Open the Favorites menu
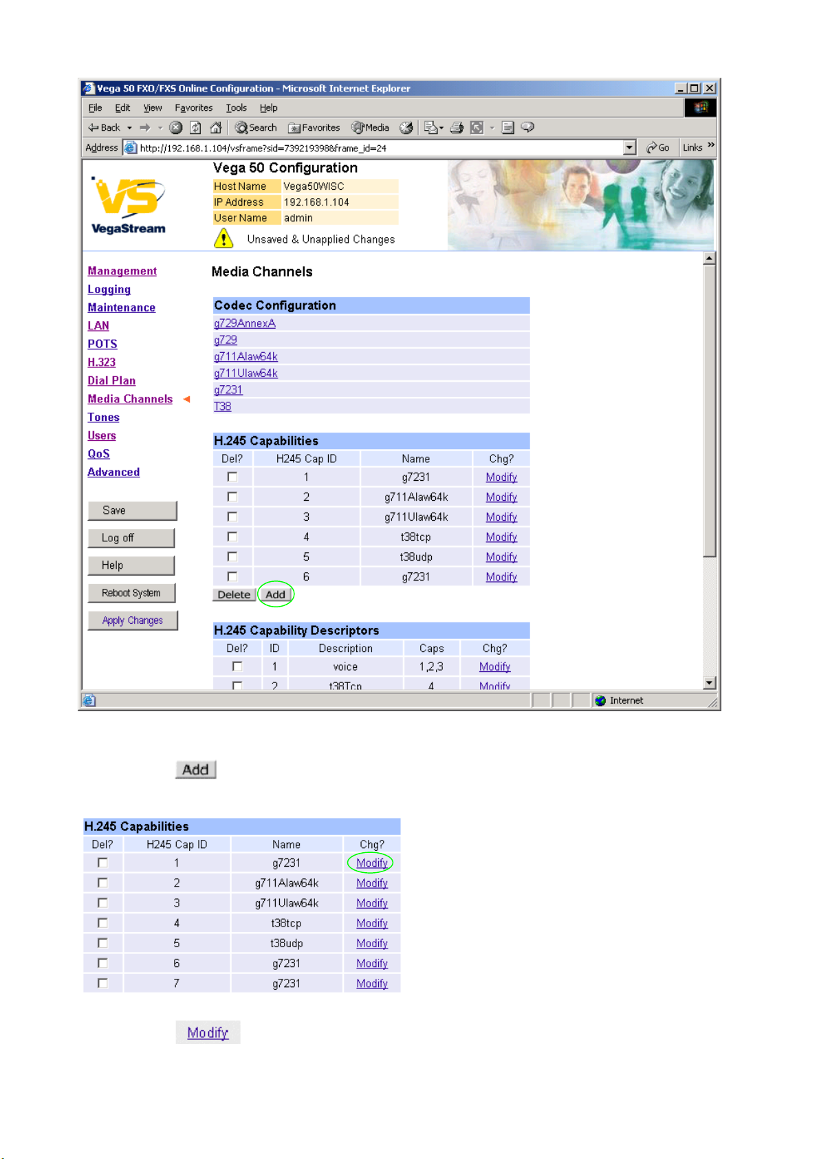This screenshot has height=1159, width=819. pos(194,108)
